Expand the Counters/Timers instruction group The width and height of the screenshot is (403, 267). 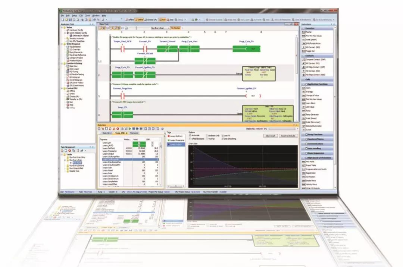(x=317, y=139)
